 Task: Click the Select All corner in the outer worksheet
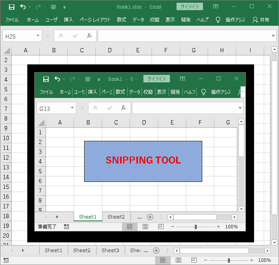[7, 50]
